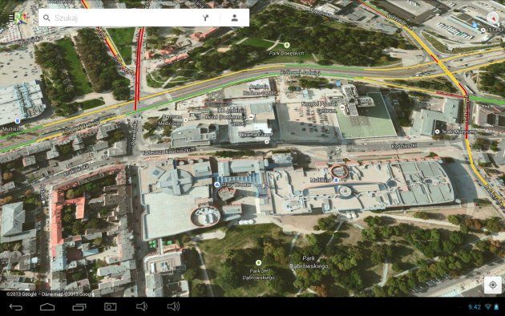Tap the search magnifier icon

46,18
